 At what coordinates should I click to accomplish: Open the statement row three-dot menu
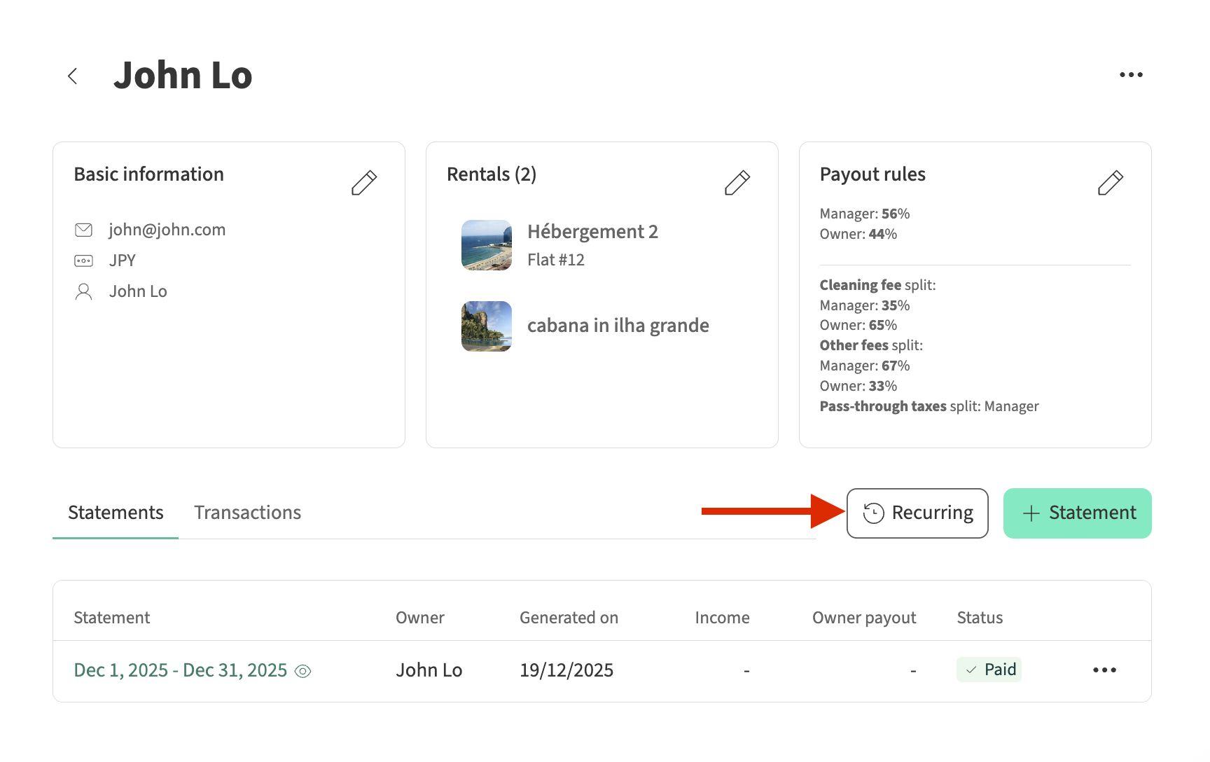(x=1104, y=670)
